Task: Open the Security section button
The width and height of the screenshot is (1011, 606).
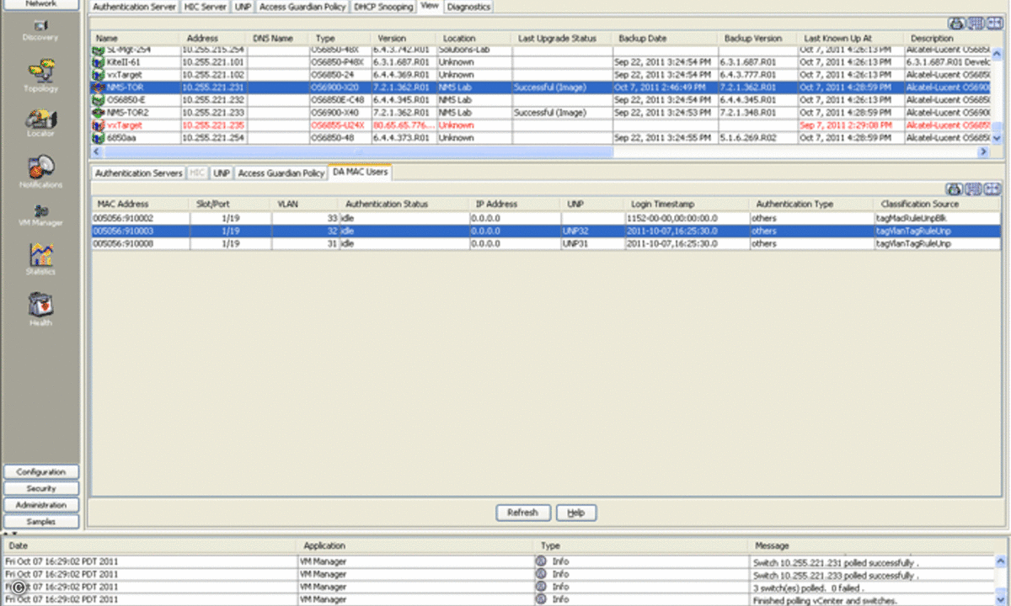Action: (x=40, y=488)
